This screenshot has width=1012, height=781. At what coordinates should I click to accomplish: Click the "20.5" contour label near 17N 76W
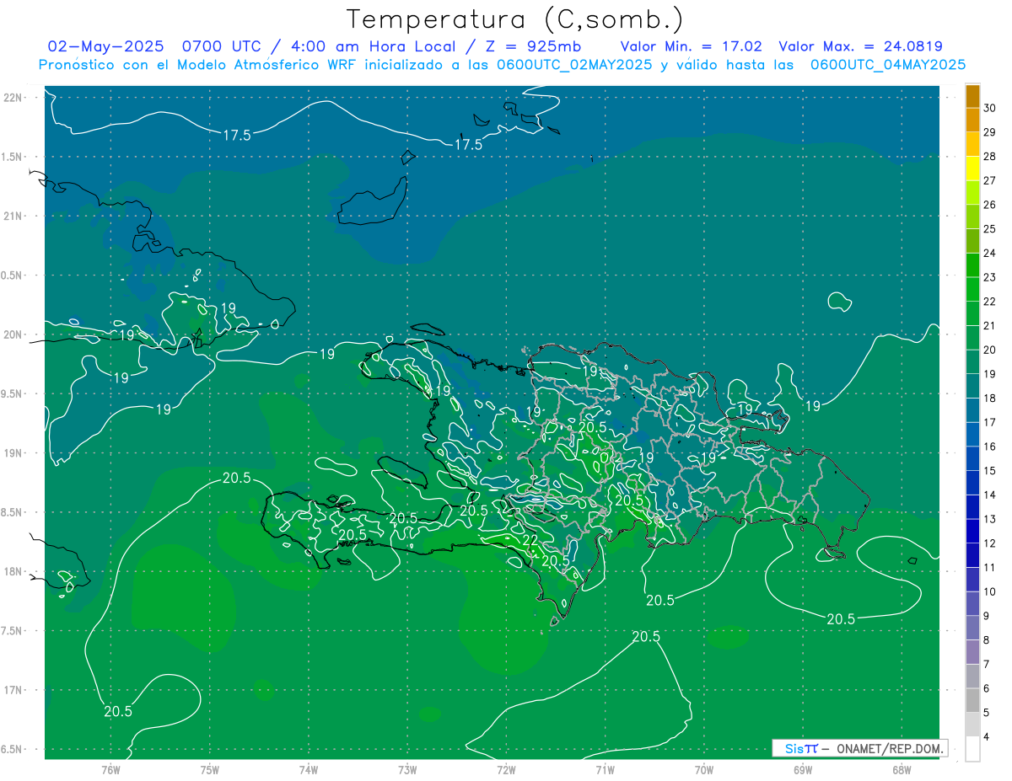point(118,711)
